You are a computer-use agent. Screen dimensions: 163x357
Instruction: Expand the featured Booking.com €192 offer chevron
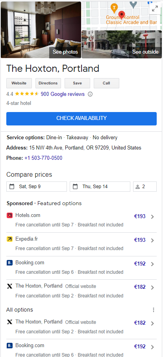click(152, 264)
